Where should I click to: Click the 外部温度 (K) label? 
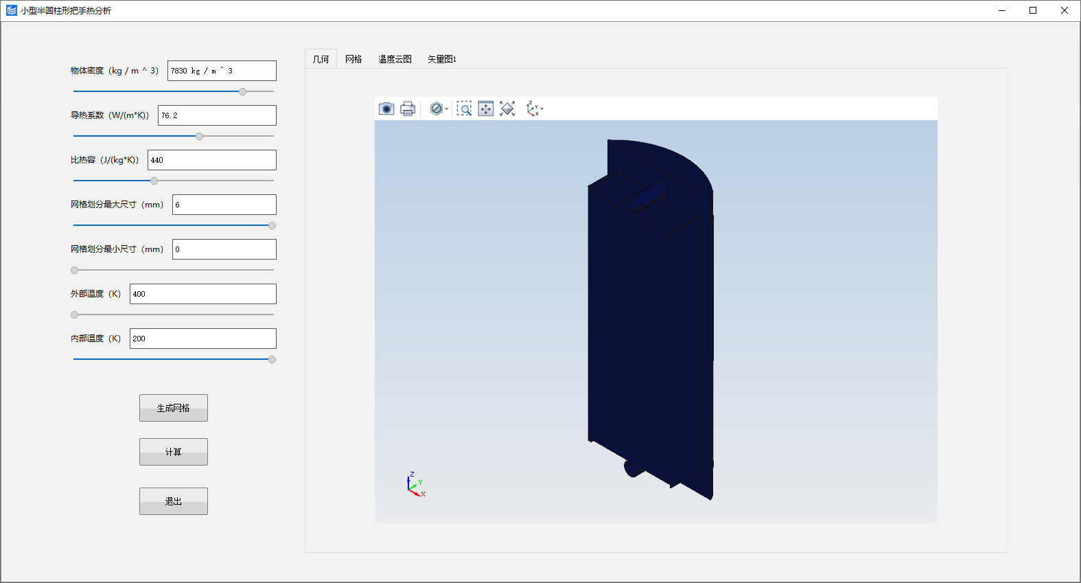coord(95,294)
